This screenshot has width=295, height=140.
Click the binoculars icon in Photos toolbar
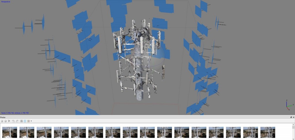click(21, 121)
